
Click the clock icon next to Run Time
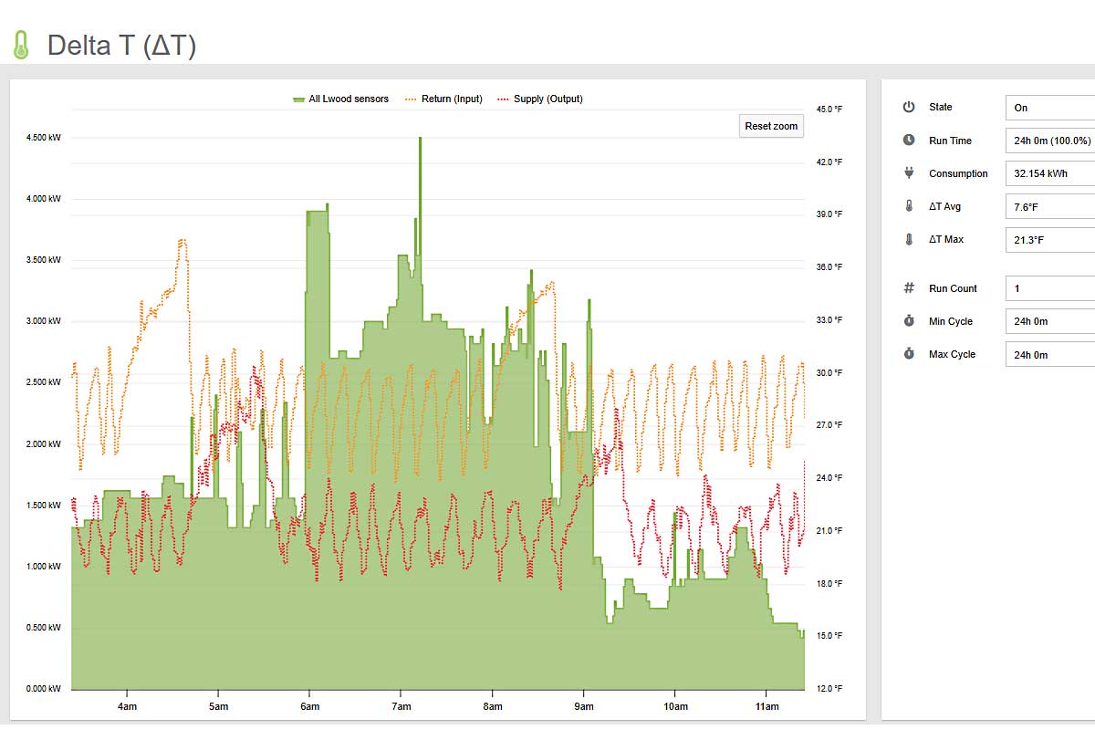point(909,141)
